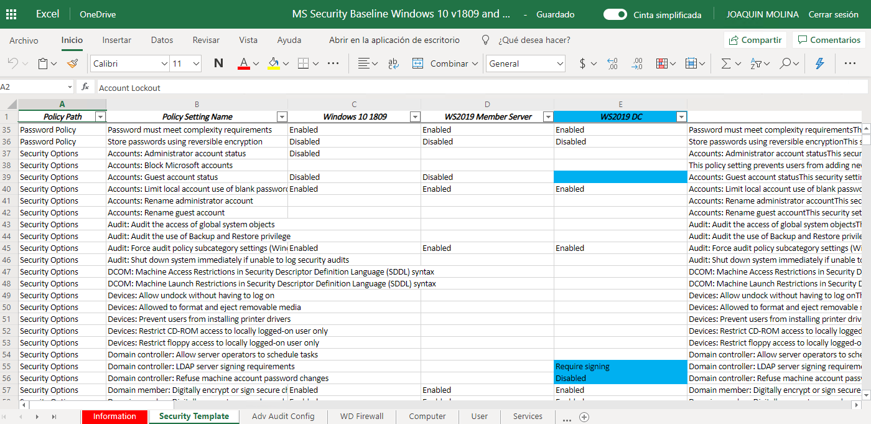This screenshot has height=424, width=871.
Task: Switch to the Adv Audit Config sheet
Action: coord(283,417)
